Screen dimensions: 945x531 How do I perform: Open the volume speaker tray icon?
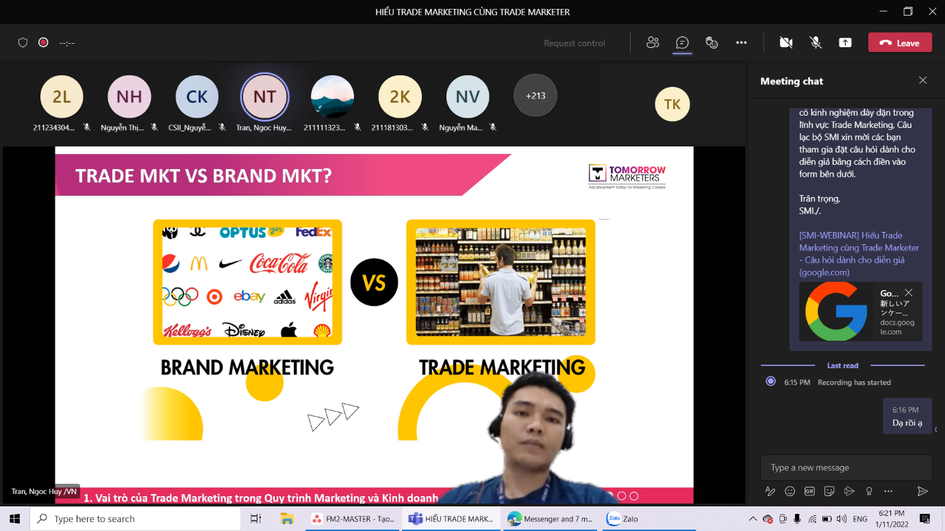[842, 519]
